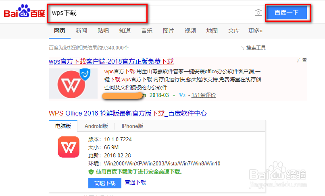Switch to the iPhone版 tab
The height and width of the screenshot is (196, 325).
(132, 126)
